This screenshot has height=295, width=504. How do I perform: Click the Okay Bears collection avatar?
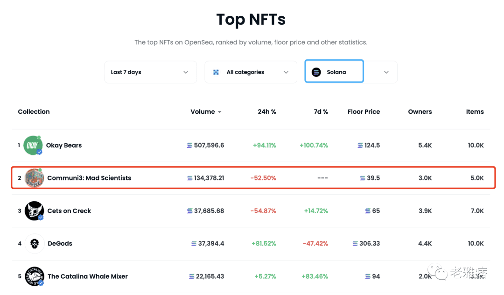pos(33,145)
